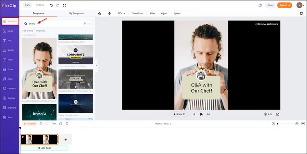Mute the video volume icon
Image resolution: width=307 pixels, height=154 pixels.
pos(109,14)
